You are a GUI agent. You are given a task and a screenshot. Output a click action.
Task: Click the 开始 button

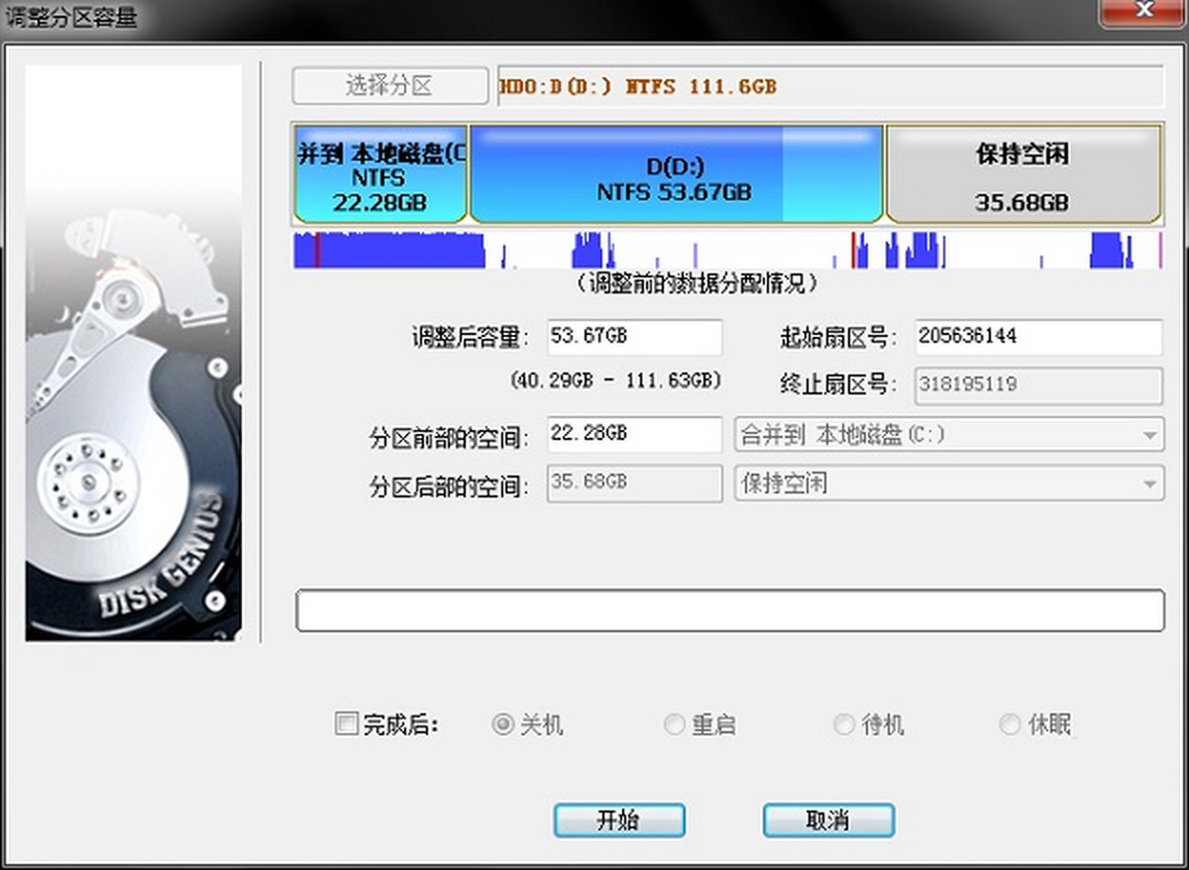(618, 820)
